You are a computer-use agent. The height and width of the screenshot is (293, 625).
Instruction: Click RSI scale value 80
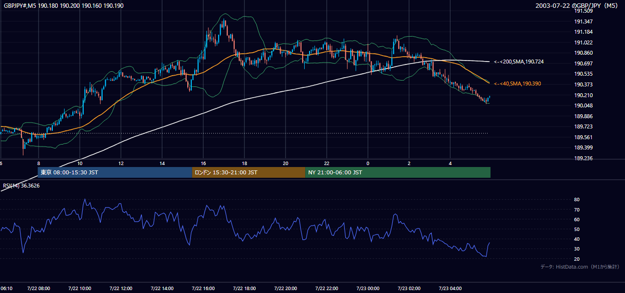click(x=577, y=200)
